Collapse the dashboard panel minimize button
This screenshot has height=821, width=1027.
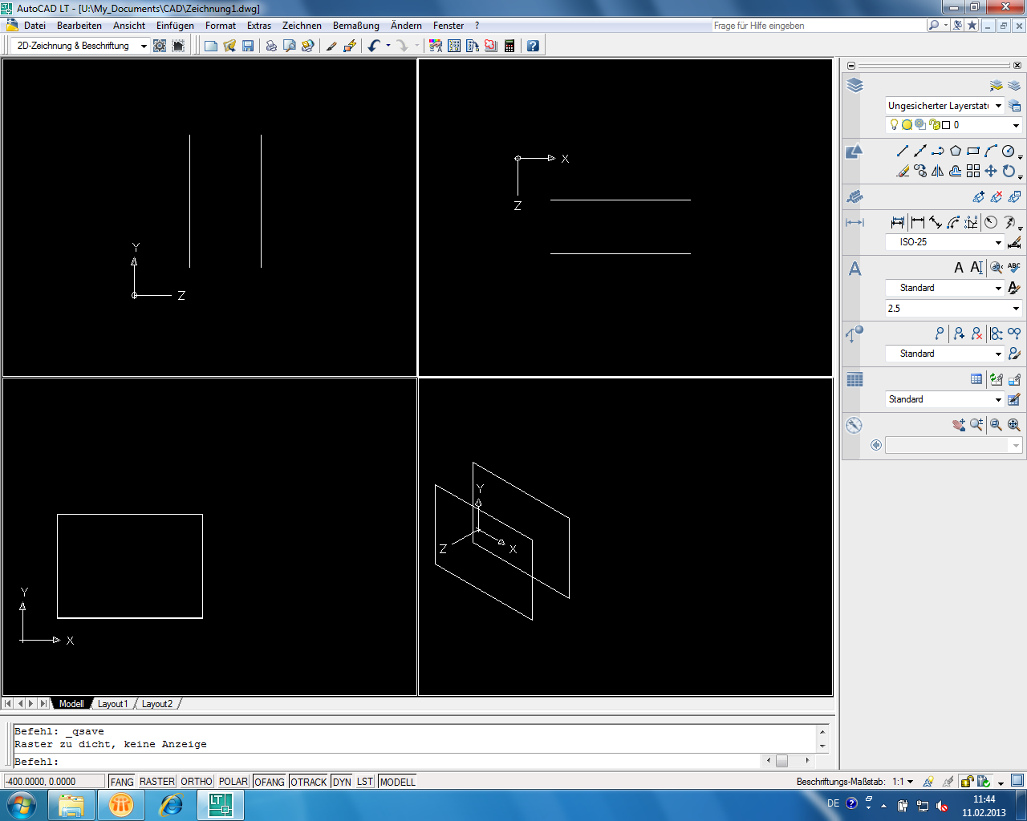(x=851, y=66)
